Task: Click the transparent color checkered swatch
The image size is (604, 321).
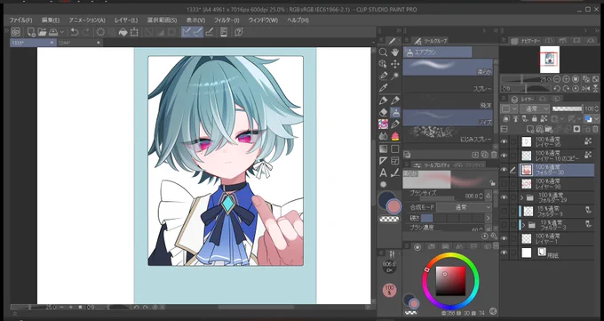Action: coord(389,219)
